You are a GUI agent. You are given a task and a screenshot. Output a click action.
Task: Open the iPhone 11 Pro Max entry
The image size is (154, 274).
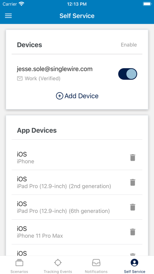tap(77, 232)
